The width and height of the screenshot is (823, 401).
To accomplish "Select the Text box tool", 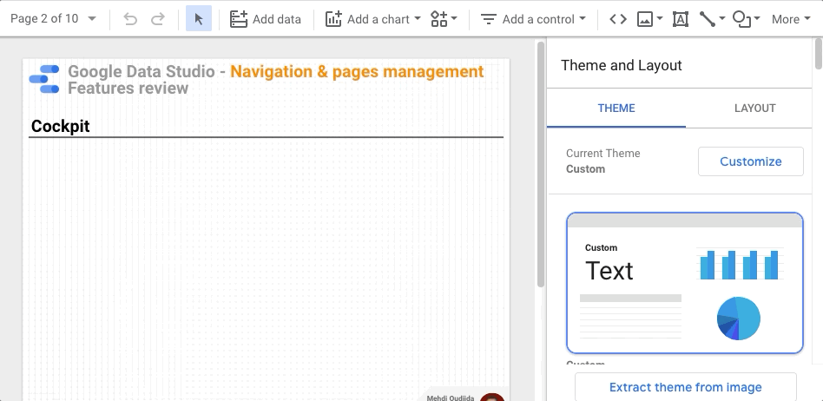I will coord(681,19).
